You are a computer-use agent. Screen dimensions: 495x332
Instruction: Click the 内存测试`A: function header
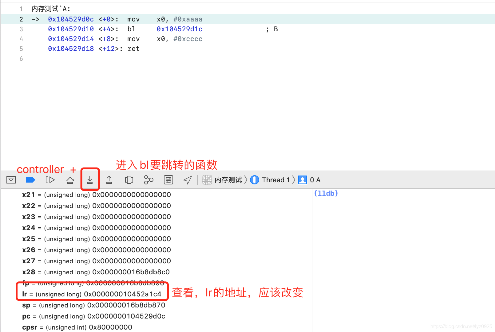[51, 9]
